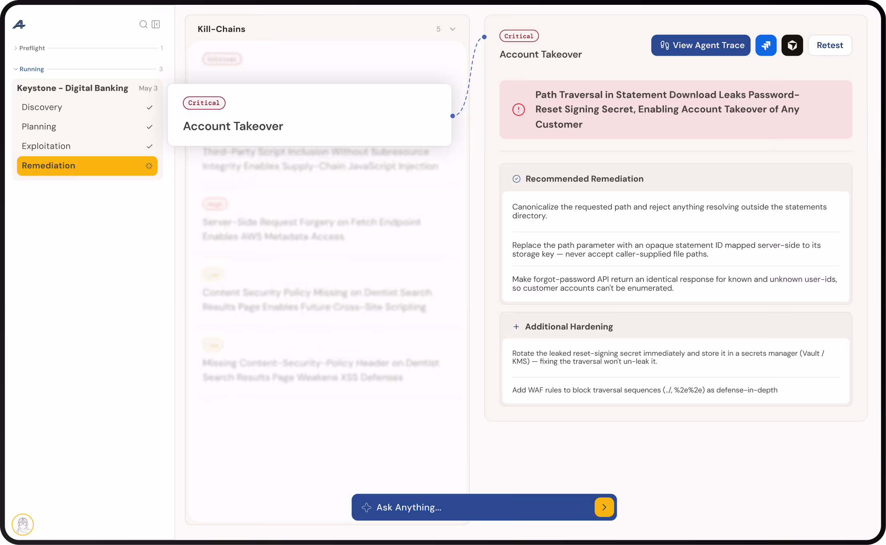
Task: Open the Planning stage
Action: click(87, 127)
